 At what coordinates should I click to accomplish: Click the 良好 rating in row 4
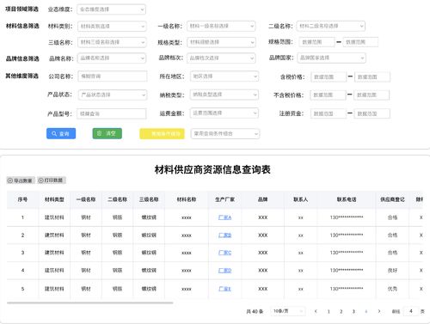pos(392,271)
